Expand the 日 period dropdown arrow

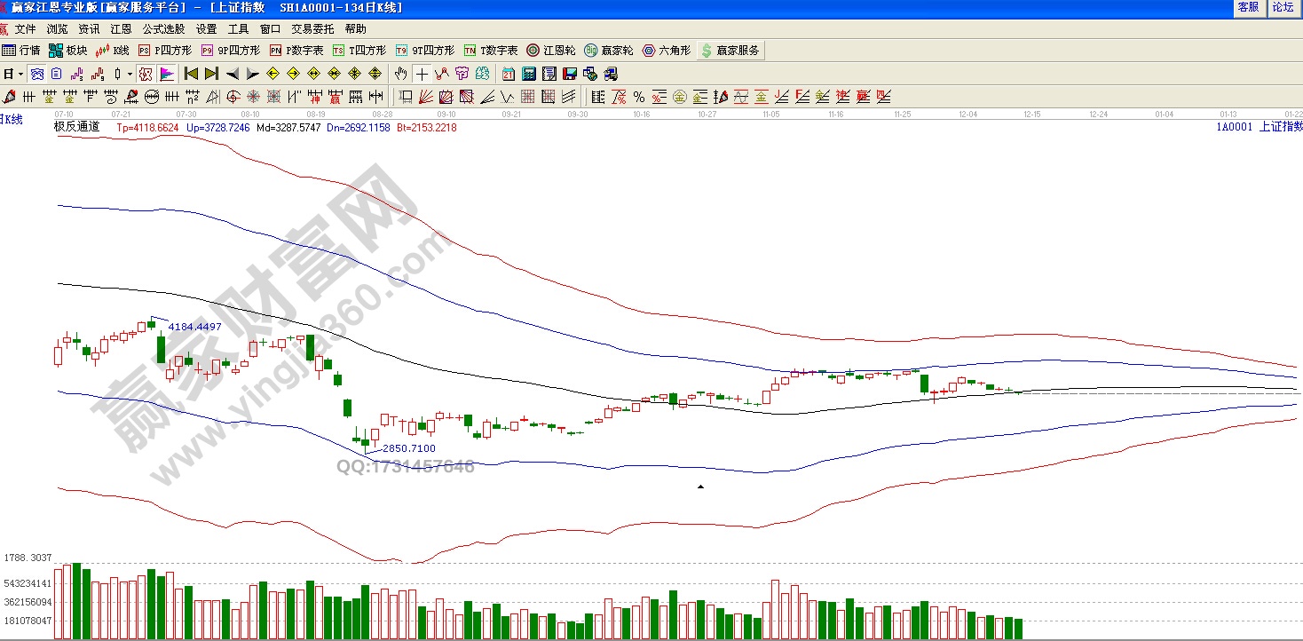[20, 74]
